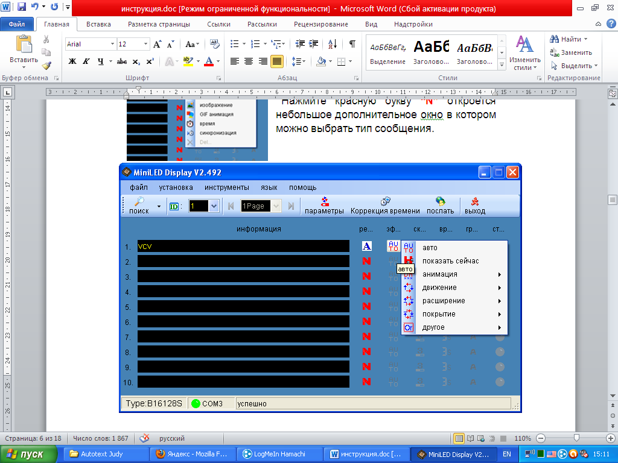Align text left
Viewport: 618px width, 463px height.
(235, 61)
